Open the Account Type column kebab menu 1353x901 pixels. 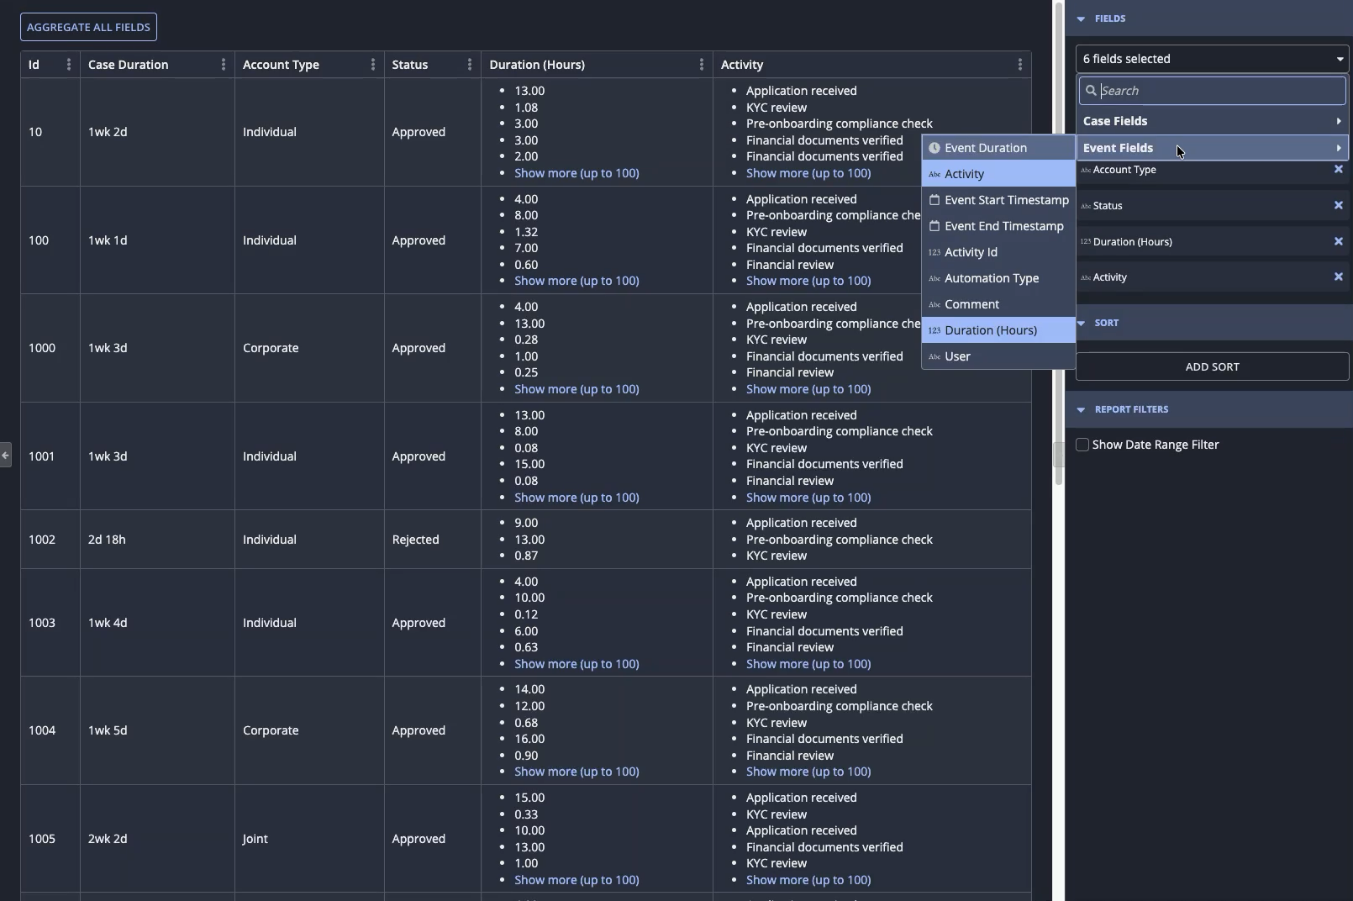pos(373,65)
